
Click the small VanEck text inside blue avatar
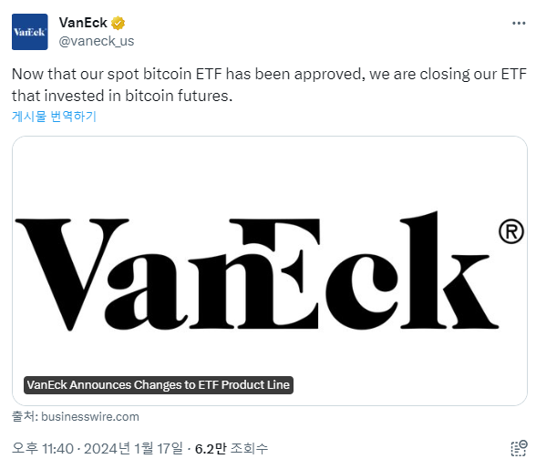point(29,32)
